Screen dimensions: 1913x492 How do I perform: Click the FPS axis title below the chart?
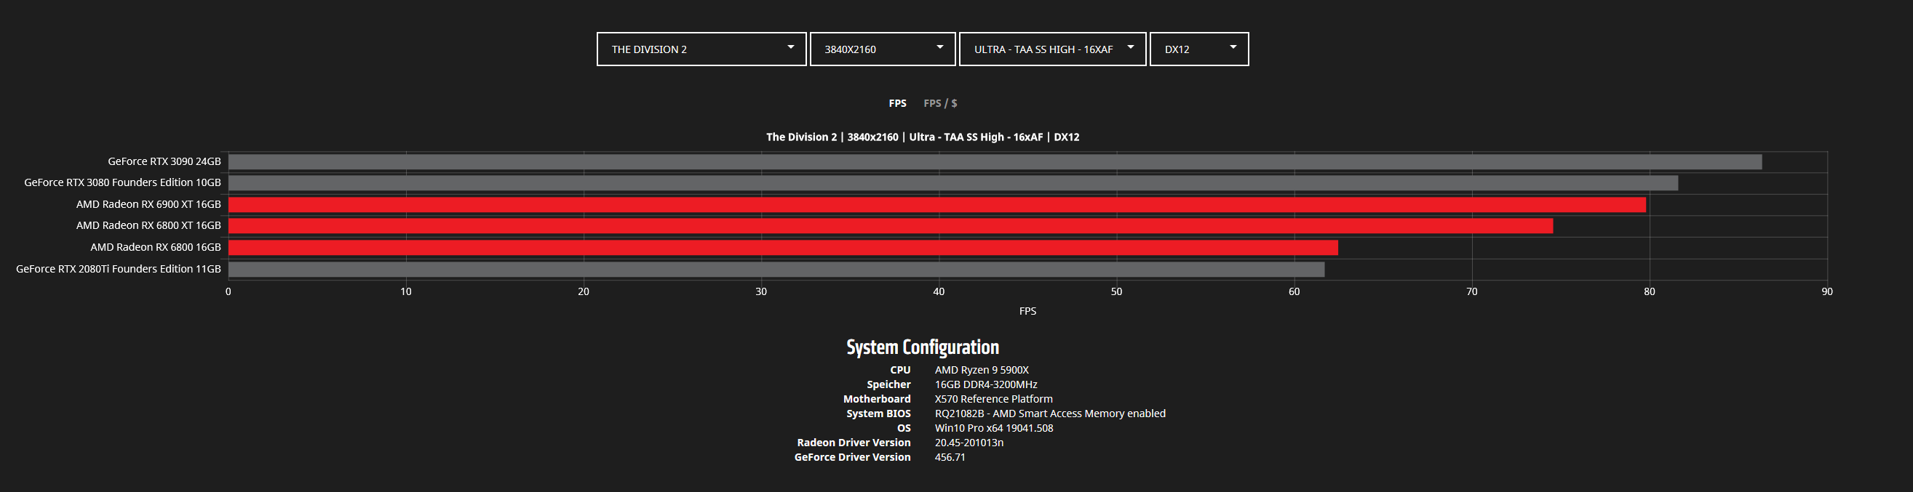point(1027,311)
